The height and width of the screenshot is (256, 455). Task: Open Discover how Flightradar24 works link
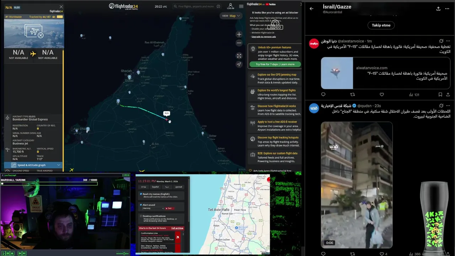[x=277, y=106]
